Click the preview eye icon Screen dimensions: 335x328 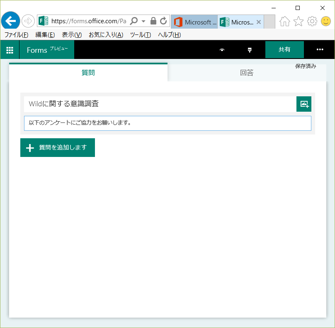click(x=222, y=50)
